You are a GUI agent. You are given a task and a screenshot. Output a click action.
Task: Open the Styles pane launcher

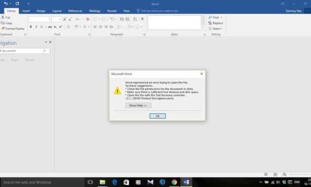204,34
